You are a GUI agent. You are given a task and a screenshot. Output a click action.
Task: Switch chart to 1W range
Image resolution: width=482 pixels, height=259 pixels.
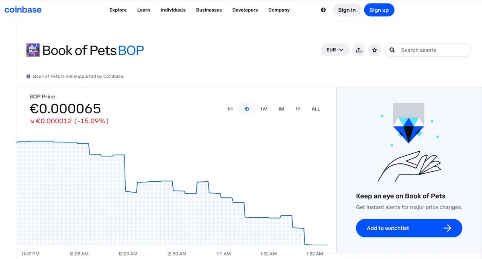263,109
